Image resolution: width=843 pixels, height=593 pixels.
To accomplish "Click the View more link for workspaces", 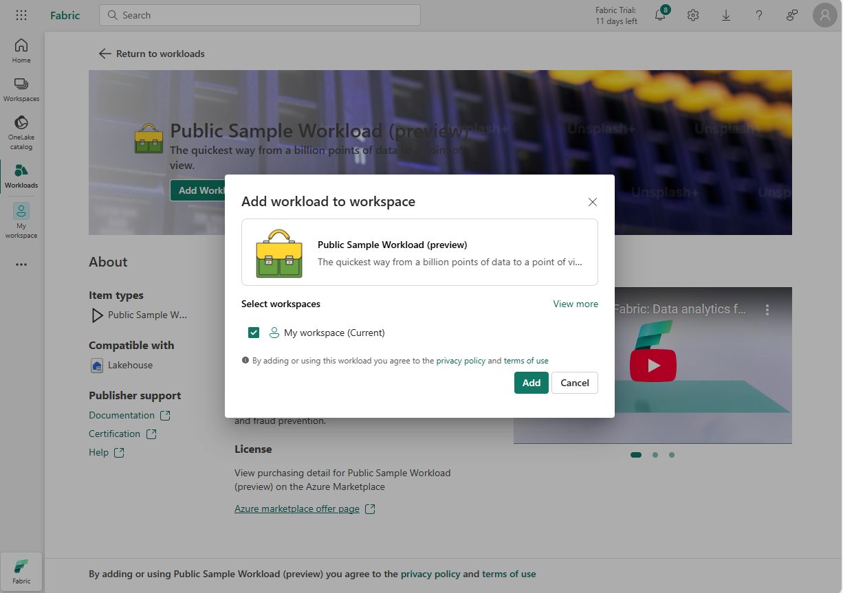I will click(576, 304).
